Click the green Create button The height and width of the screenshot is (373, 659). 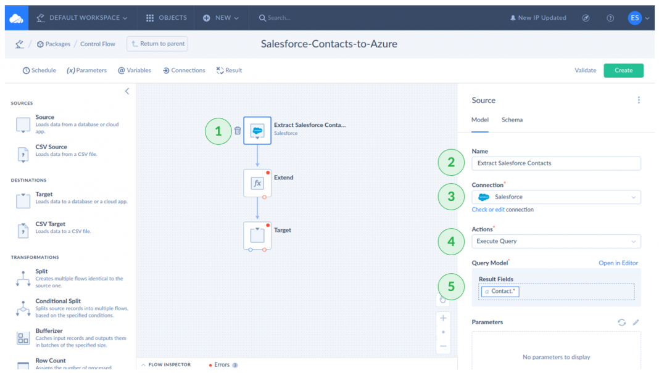click(x=623, y=70)
